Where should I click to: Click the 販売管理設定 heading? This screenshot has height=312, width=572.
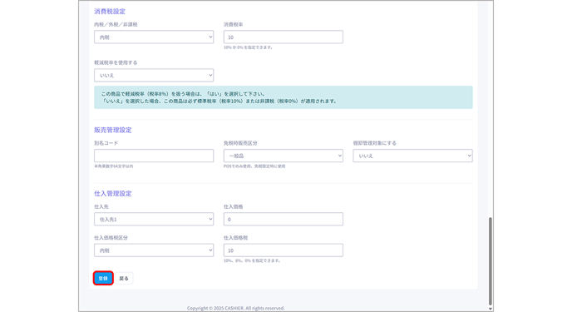[x=113, y=130]
